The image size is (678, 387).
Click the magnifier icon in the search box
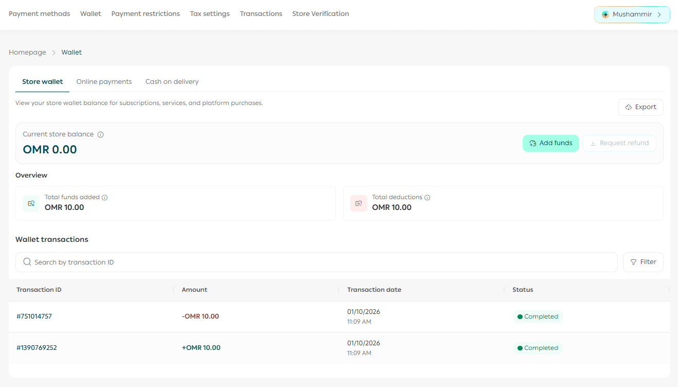[x=27, y=262]
